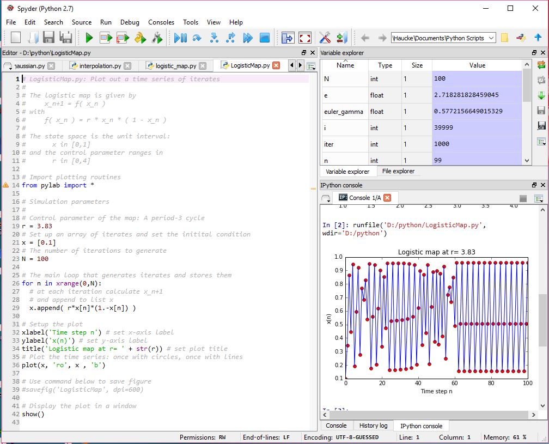
Task: Toggle the fullscreen mode button
Action: tap(305, 38)
